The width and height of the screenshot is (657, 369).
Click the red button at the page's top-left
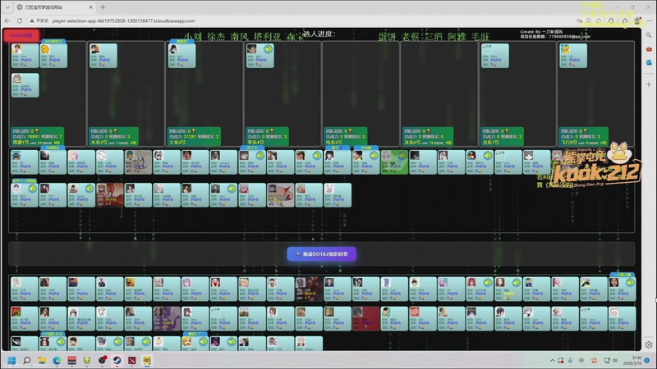[21, 35]
